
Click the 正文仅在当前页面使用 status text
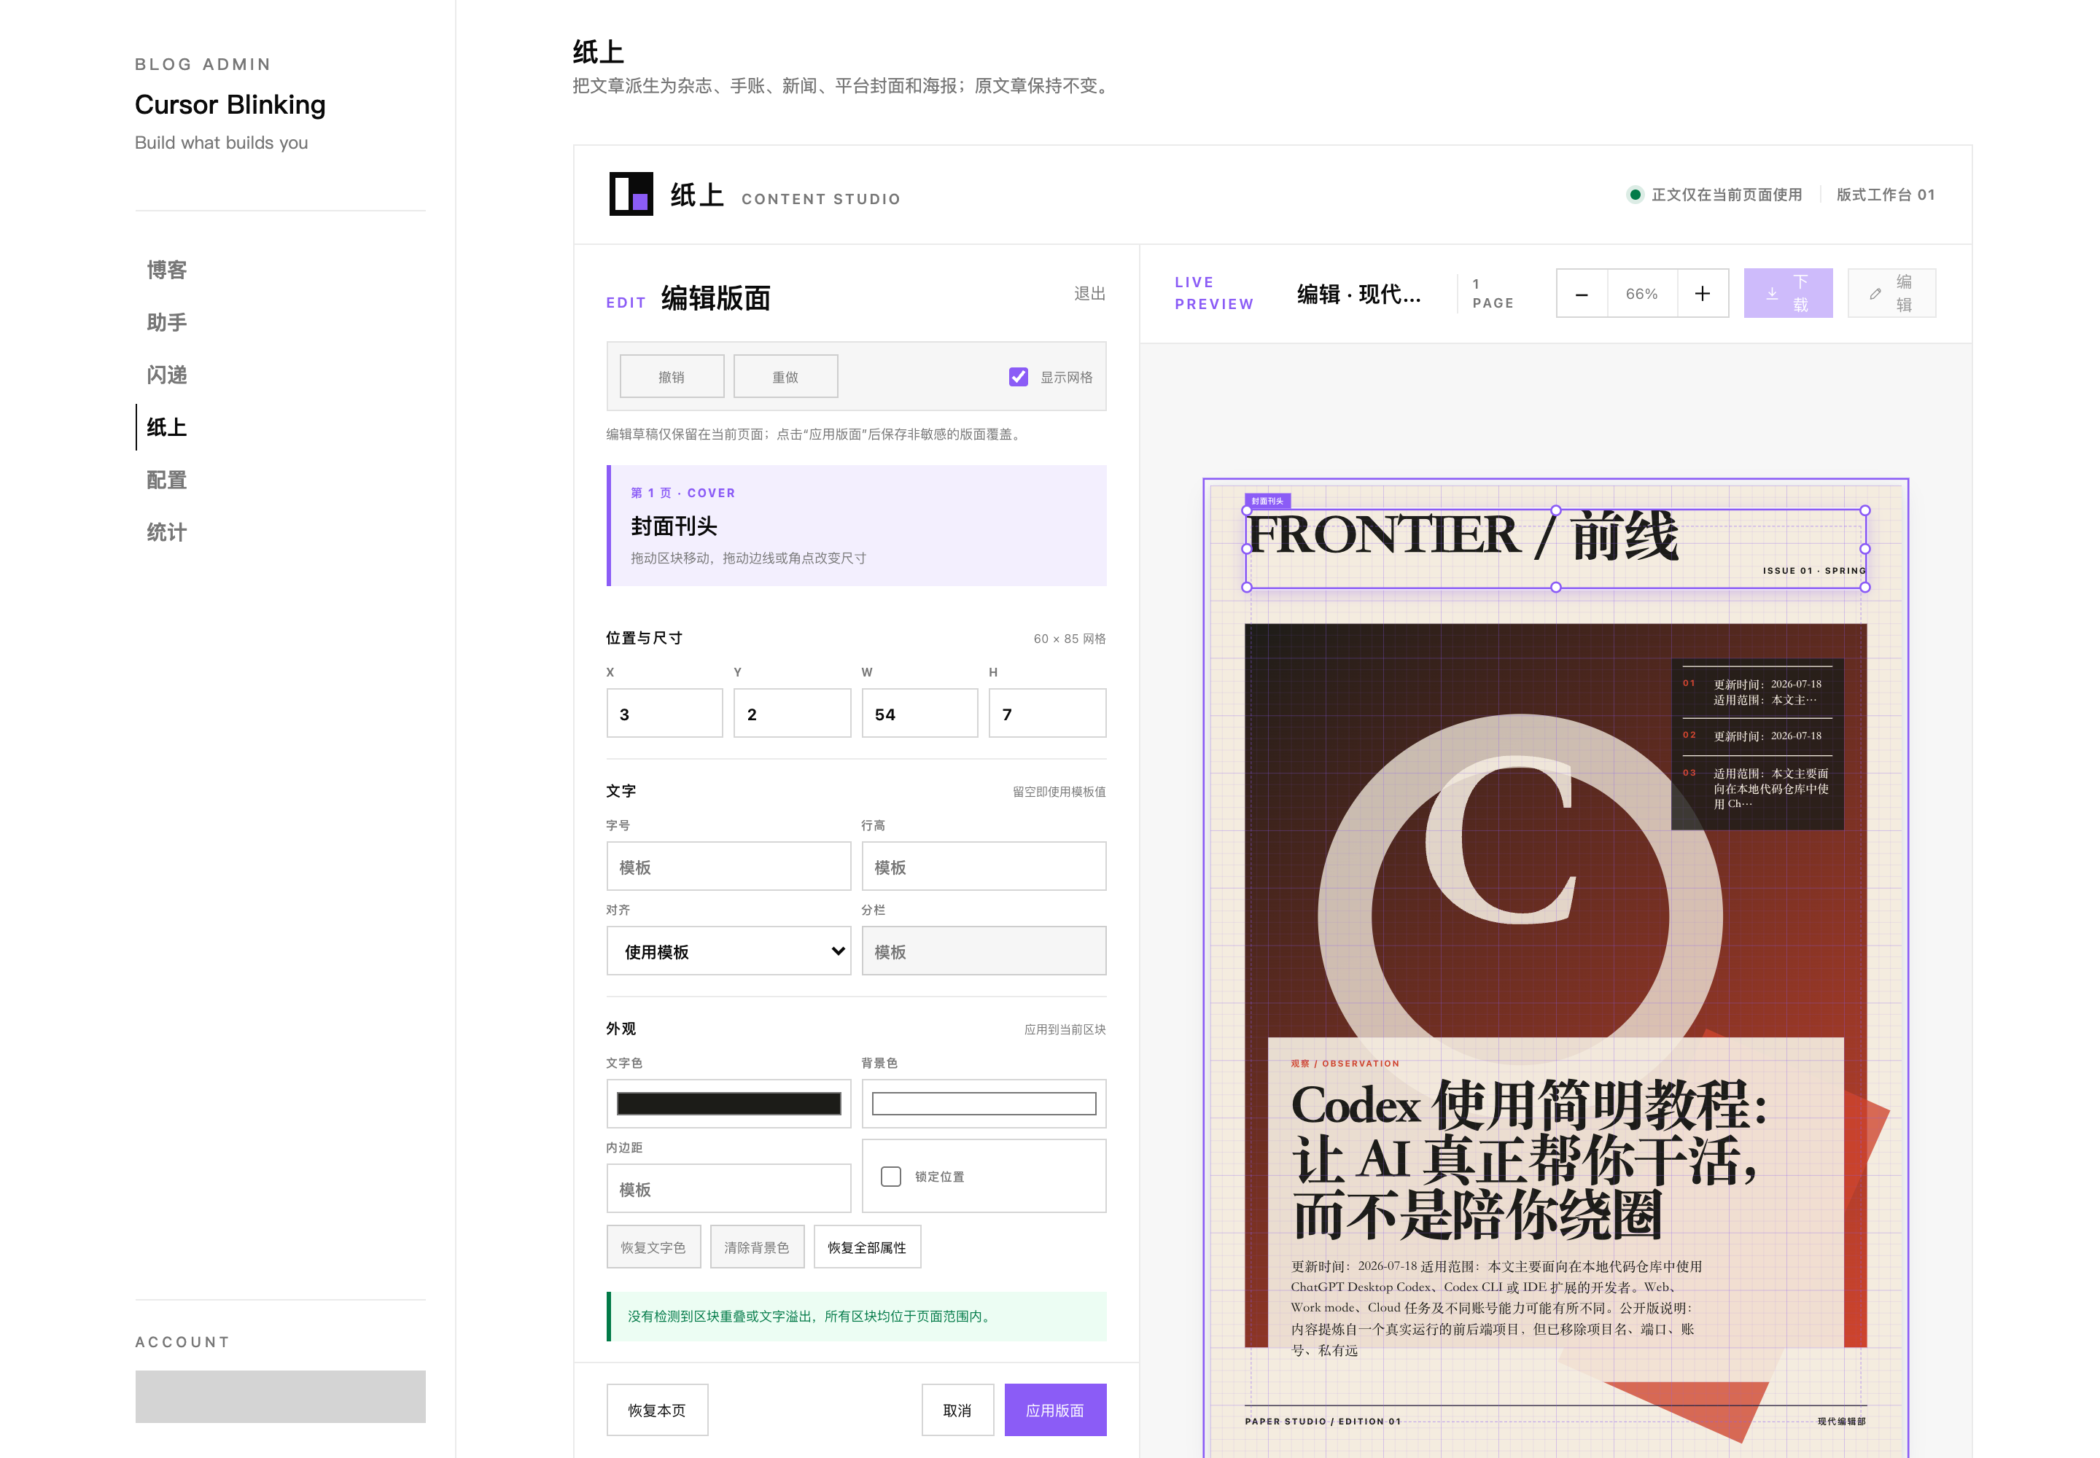point(1726,195)
